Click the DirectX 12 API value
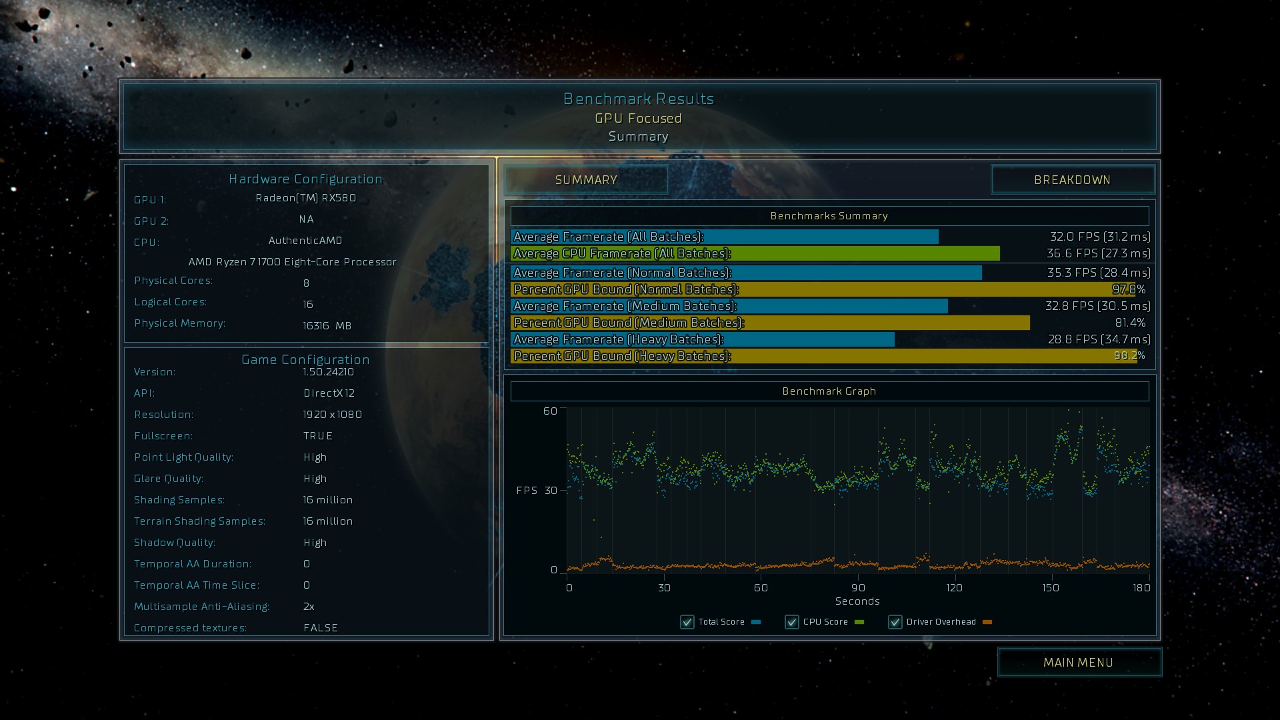The height and width of the screenshot is (720, 1280). [329, 393]
